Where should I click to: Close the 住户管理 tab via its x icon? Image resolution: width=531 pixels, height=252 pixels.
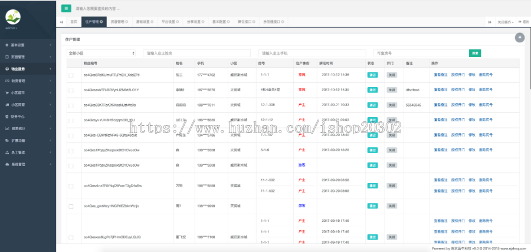[101, 22]
